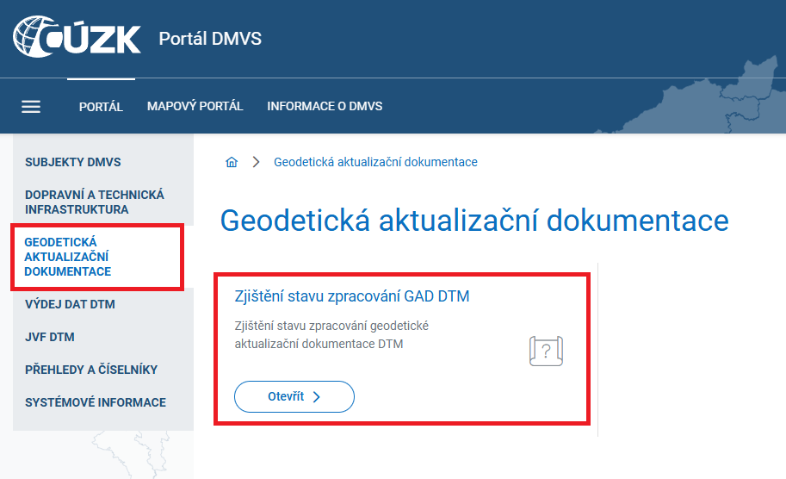Switch to the PORTÁL tab

pyautogui.click(x=101, y=107)
